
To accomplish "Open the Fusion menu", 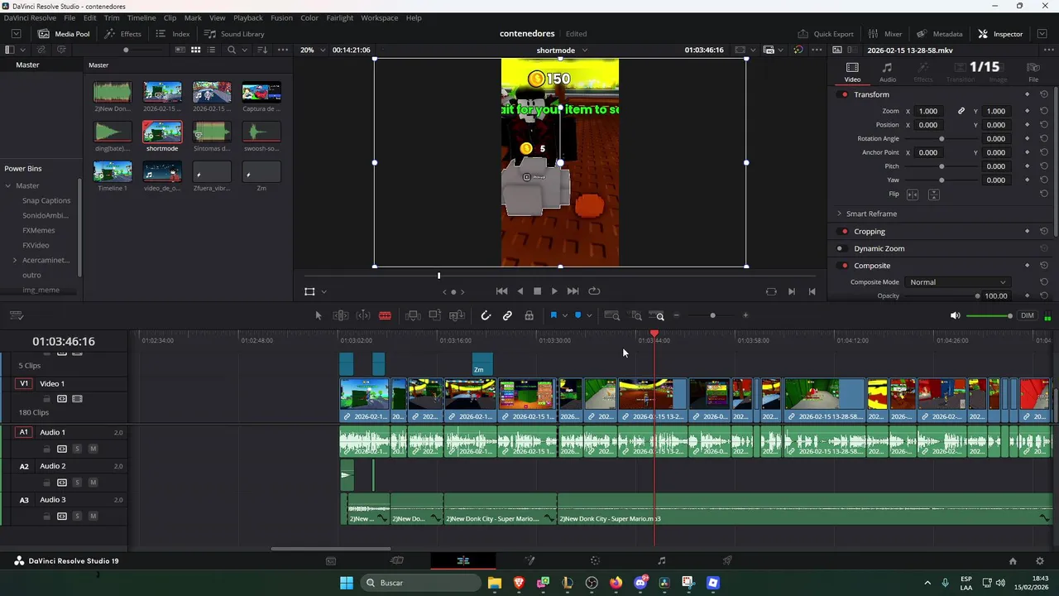I will pos(281,17).
